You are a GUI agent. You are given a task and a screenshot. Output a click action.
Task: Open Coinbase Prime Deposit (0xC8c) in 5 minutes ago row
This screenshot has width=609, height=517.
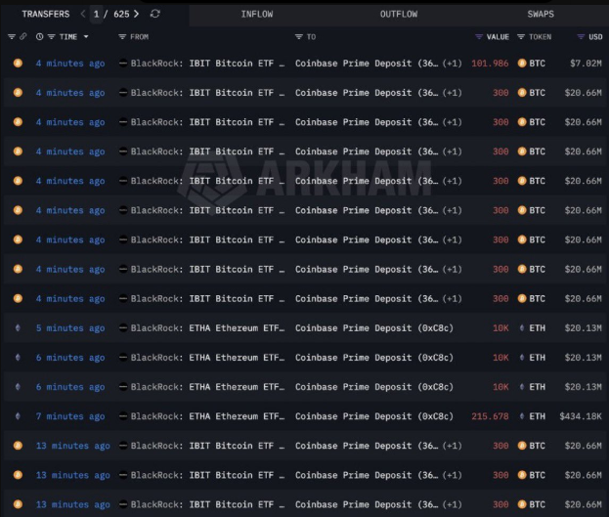[374, 327]
